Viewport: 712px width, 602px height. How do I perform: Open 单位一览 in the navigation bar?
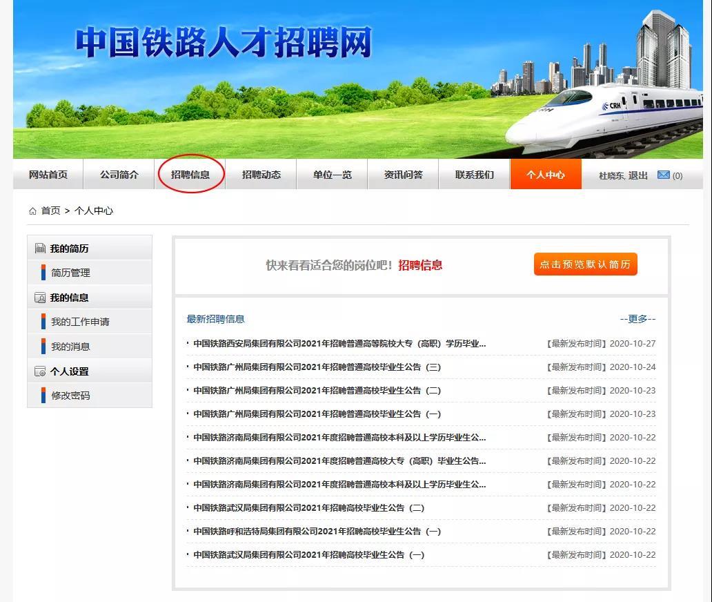333,175
